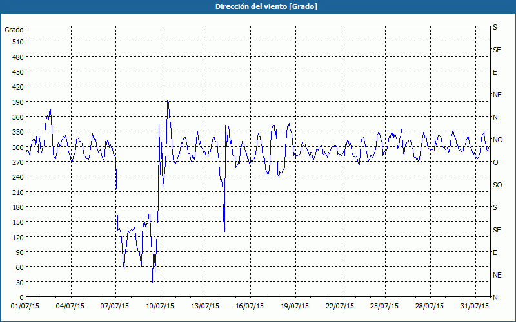This screenshot has height=322, width=516.
Task: Click the 07/07/15 date label
Action: [115, 307]
